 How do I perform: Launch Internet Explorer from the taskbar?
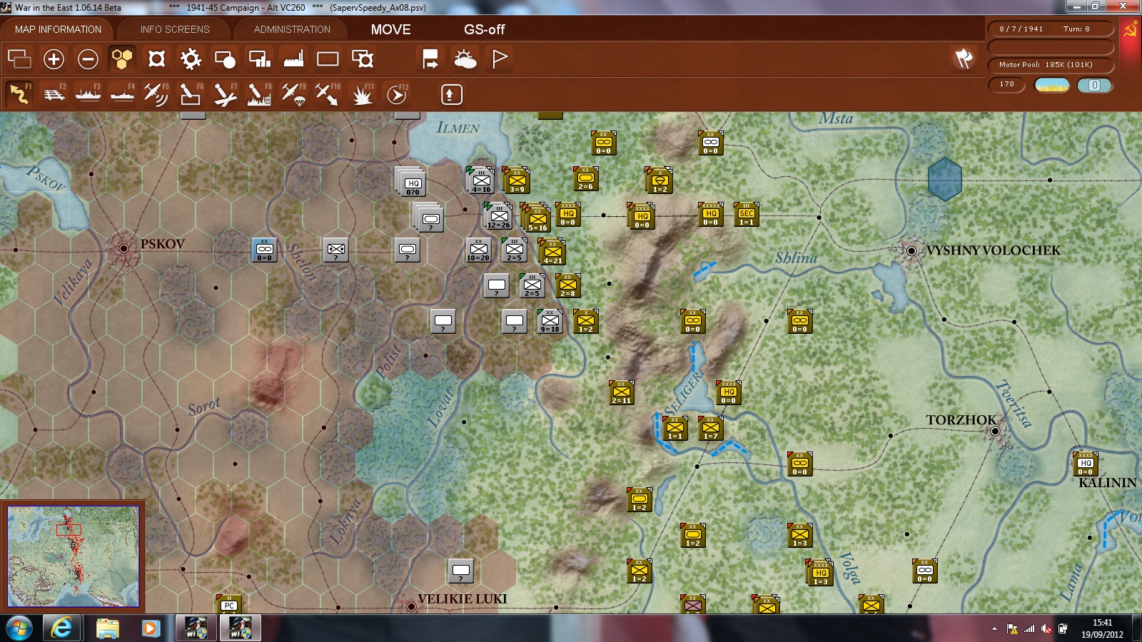pos(62,628)
